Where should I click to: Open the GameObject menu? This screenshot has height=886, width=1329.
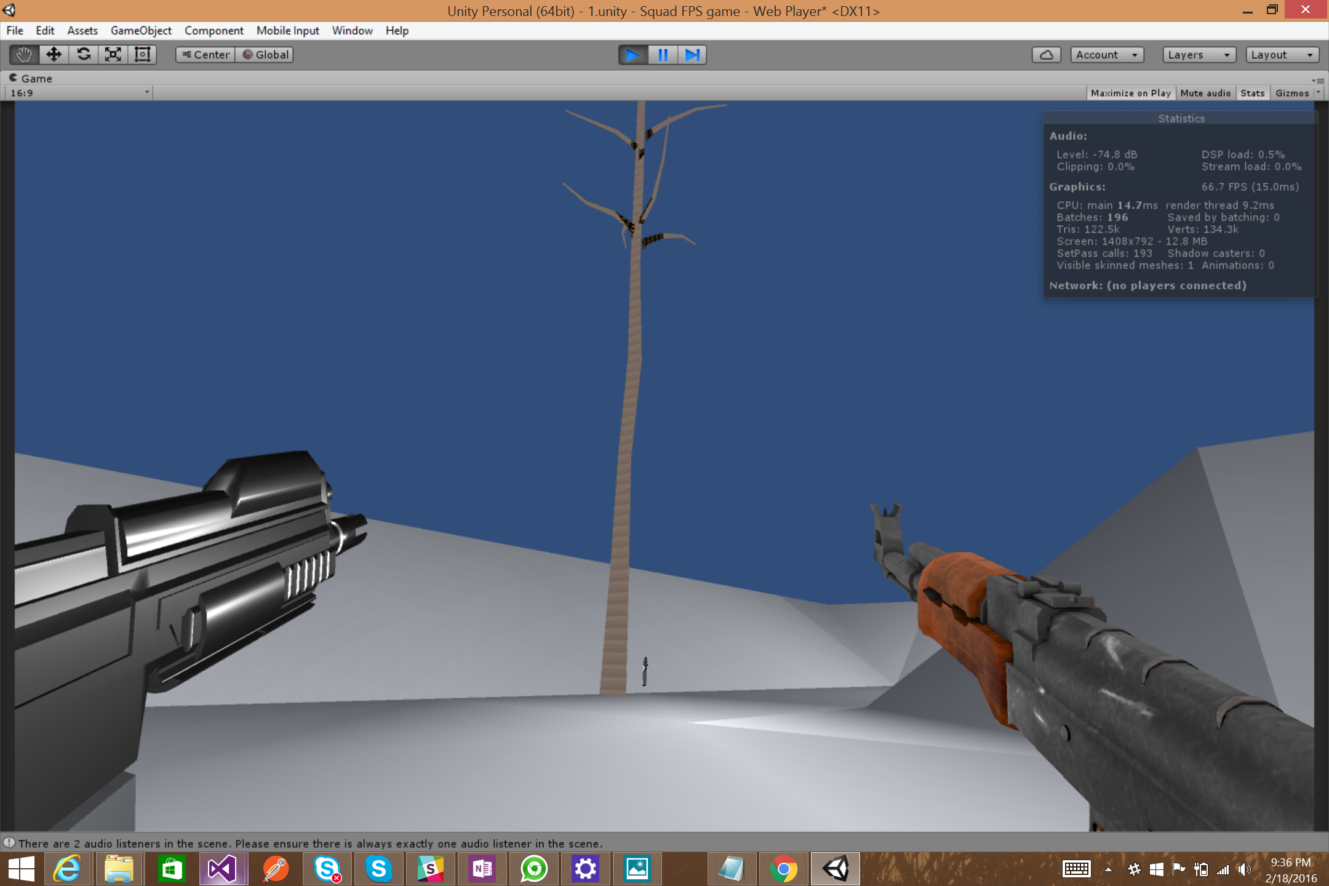click(x=141, y=30)
